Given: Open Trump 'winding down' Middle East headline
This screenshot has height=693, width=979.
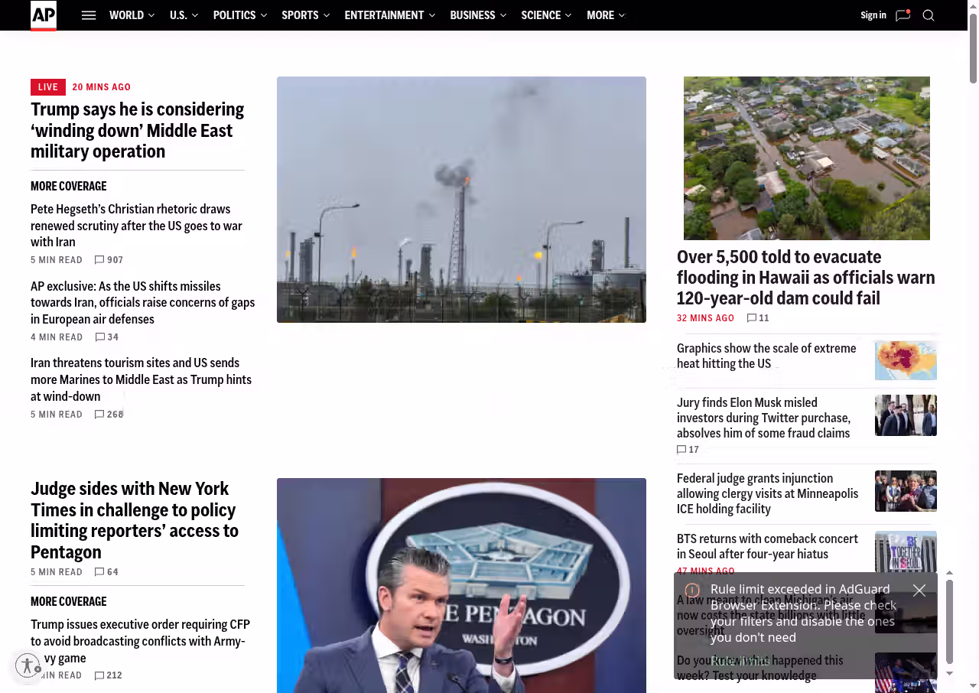Looking at the screenshot, I should coord(138,130).
